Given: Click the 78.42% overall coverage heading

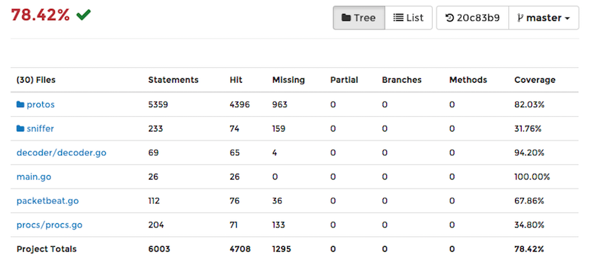Looking at the screenshot, I should (41, 15).
